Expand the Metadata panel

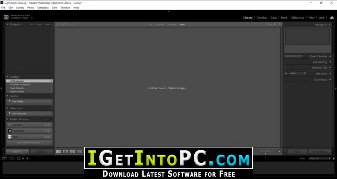pyautogui.click(x=330, y=73)
